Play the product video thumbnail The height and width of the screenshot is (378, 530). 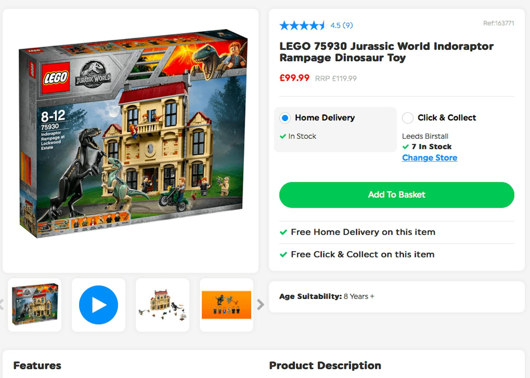pyautogui.click(x=98, y=305)
